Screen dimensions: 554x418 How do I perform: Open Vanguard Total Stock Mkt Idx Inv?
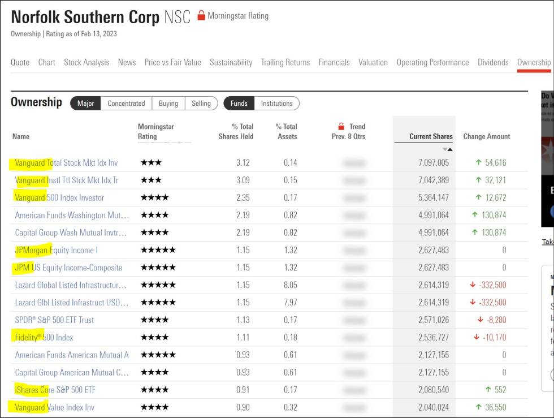click(x=66, y=163)
